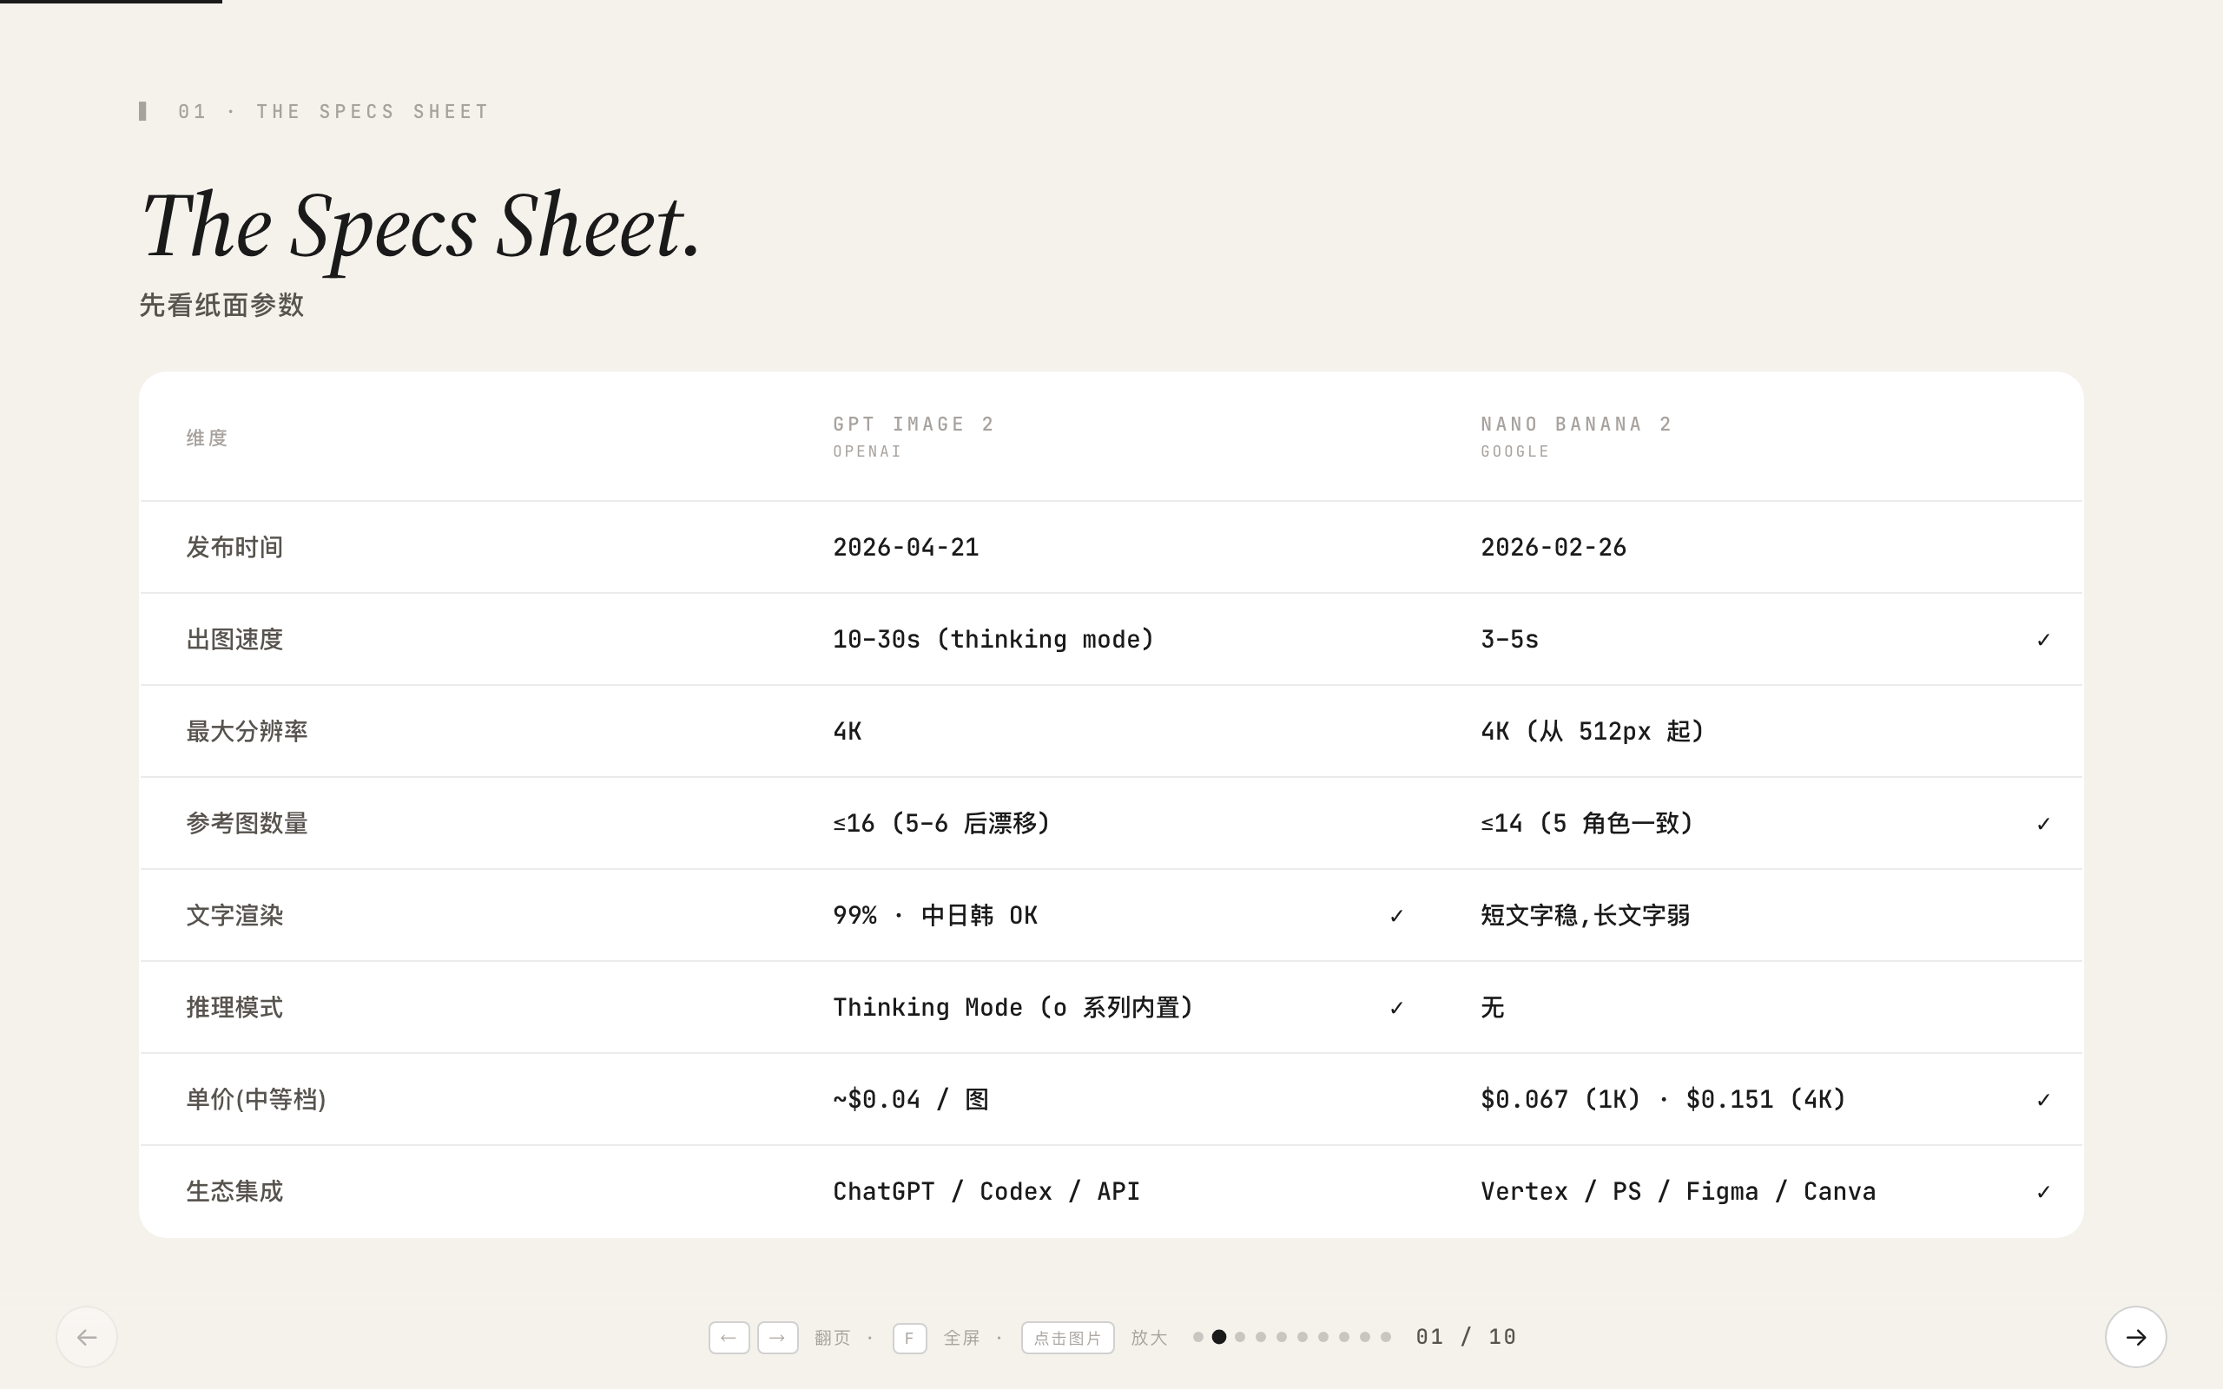Jump to the fifth pagination dot
The image size is (2223, 1389).
point(1282,1337)
